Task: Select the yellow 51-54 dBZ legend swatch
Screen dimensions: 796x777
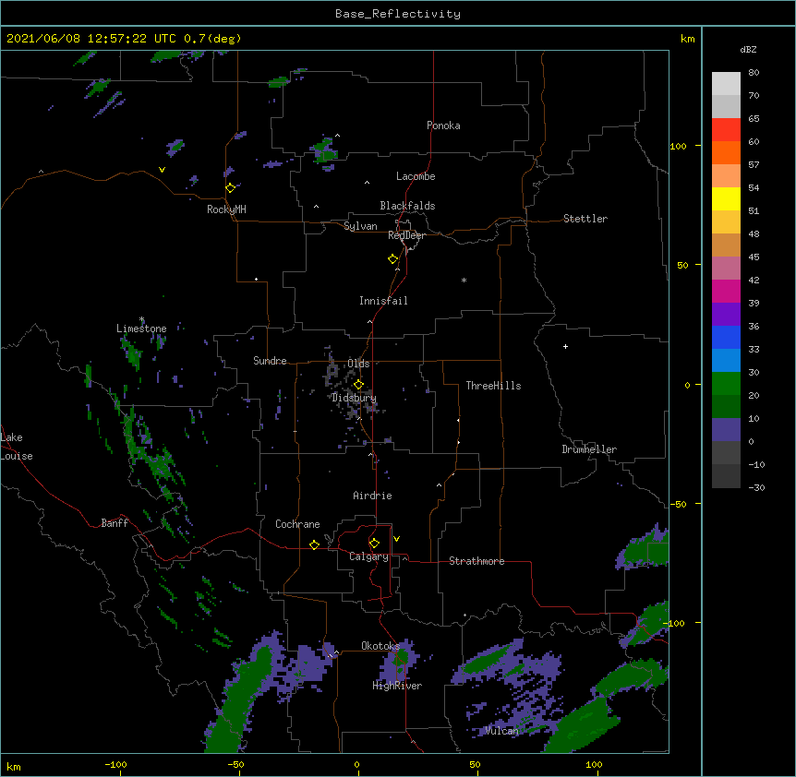Action: pos(726,199)
